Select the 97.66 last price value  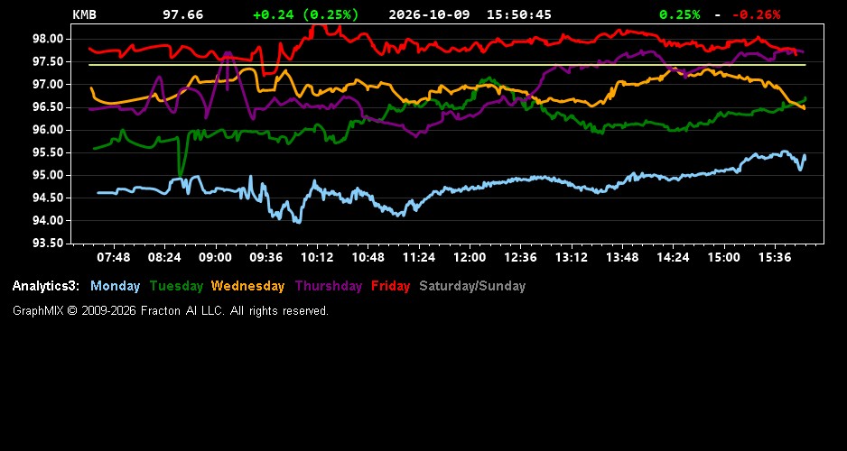coord(183,14)
